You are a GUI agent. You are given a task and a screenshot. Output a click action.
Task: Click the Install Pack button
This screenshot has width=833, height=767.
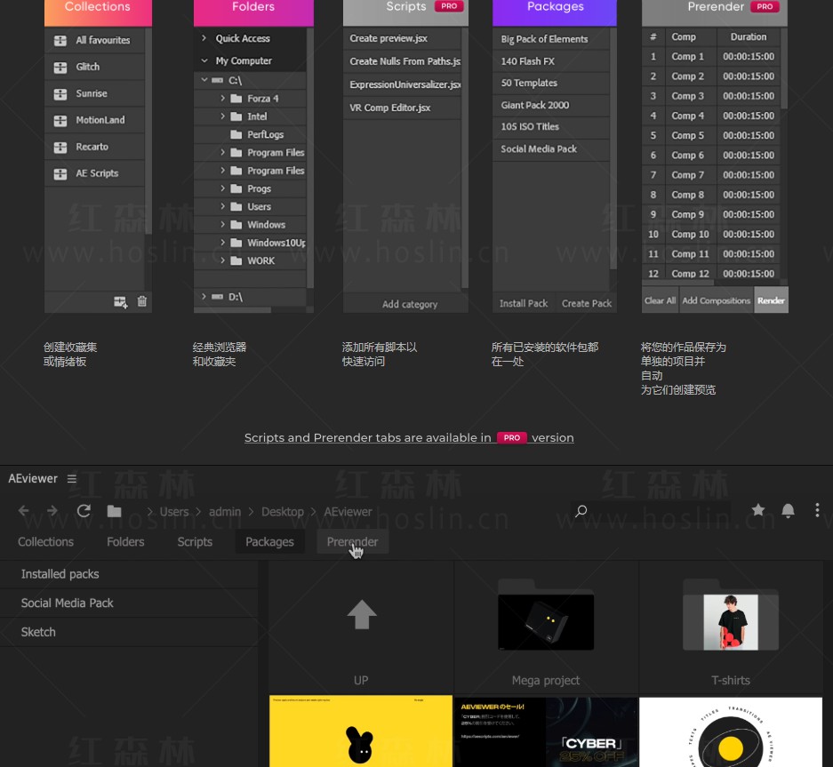coord(524,303)
